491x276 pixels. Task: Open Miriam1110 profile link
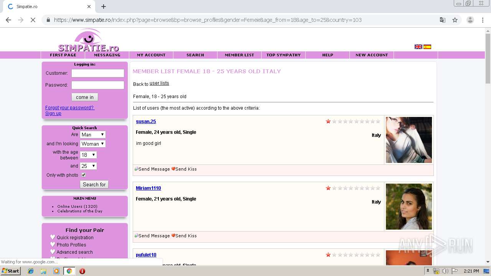point(148,188)
